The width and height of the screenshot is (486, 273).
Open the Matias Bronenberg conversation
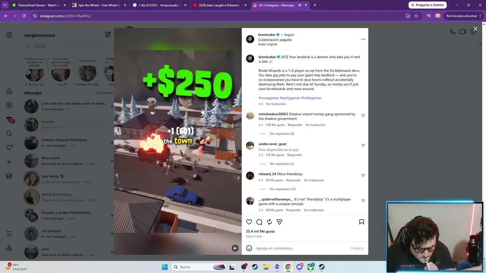point(68,197)
